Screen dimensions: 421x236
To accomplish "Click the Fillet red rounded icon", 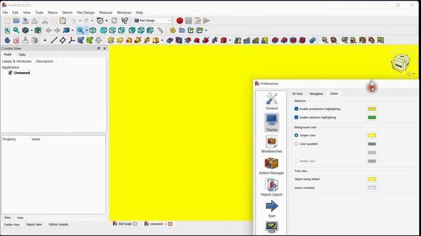I will click(x=274, y=41).
